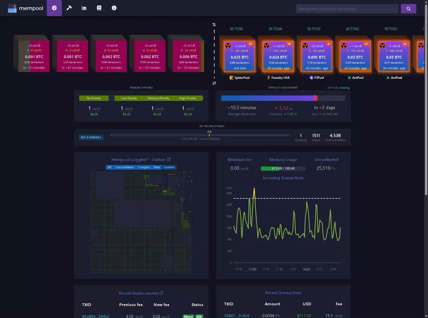Open mined block showing 0.005 BTC
This screenshot has height=318, width=428.
click(317, 56)
